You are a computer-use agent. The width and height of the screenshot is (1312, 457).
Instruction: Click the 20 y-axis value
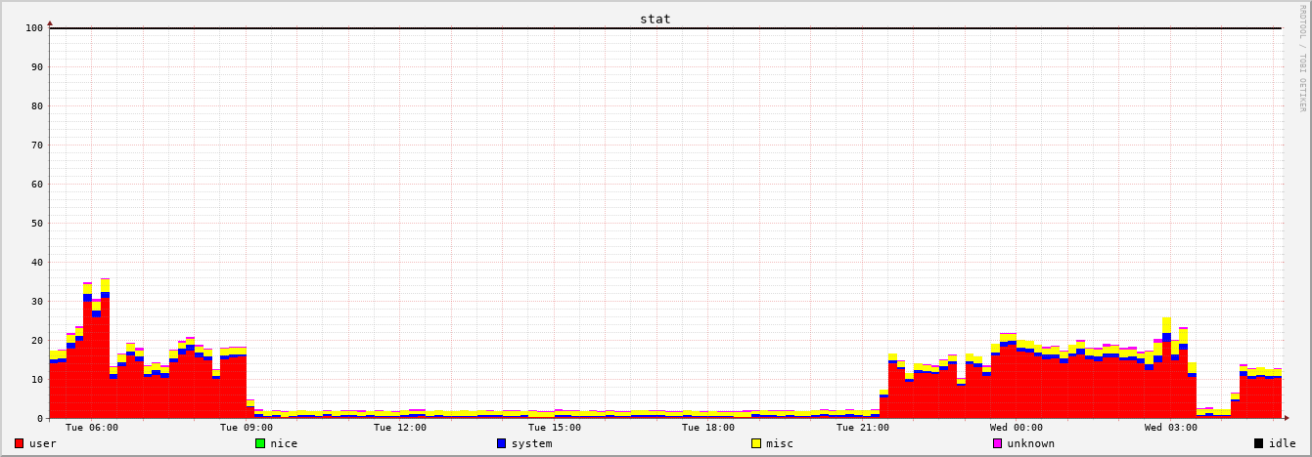(x=37, y=341)
